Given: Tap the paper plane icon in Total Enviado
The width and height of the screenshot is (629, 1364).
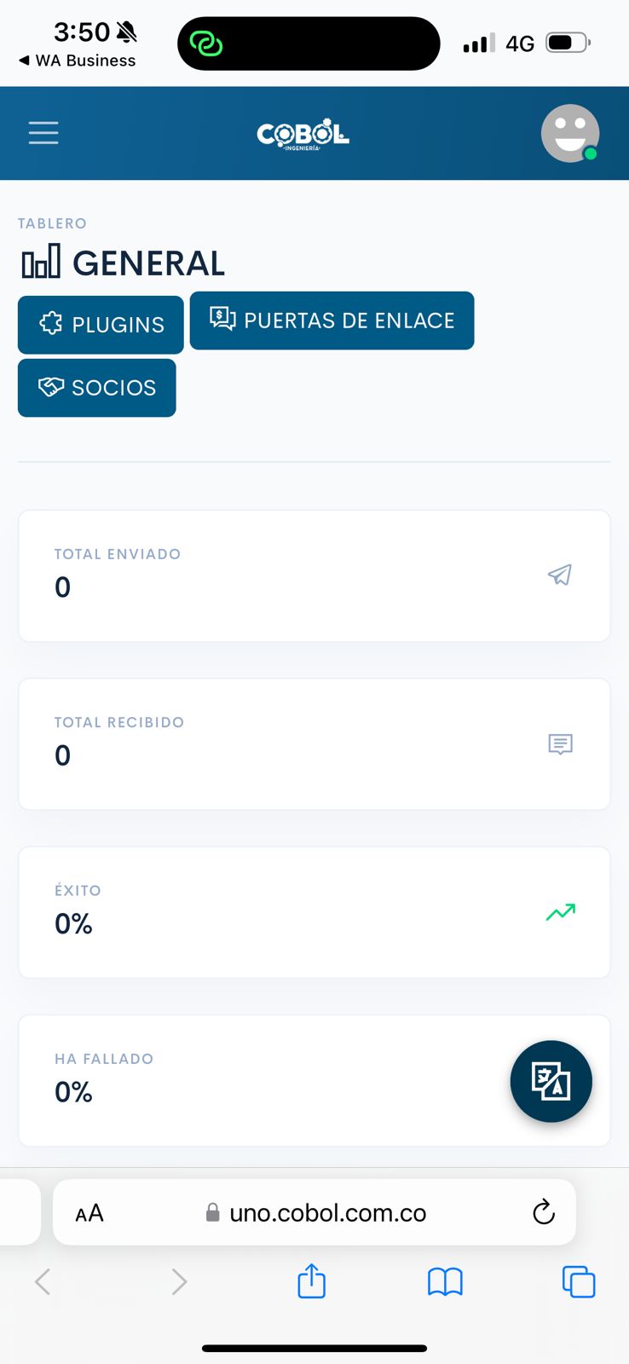Looking at the screenshot, I should coord(560,575).
